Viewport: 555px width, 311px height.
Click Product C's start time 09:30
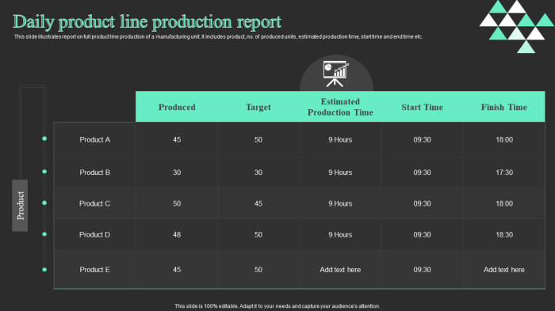422,203
